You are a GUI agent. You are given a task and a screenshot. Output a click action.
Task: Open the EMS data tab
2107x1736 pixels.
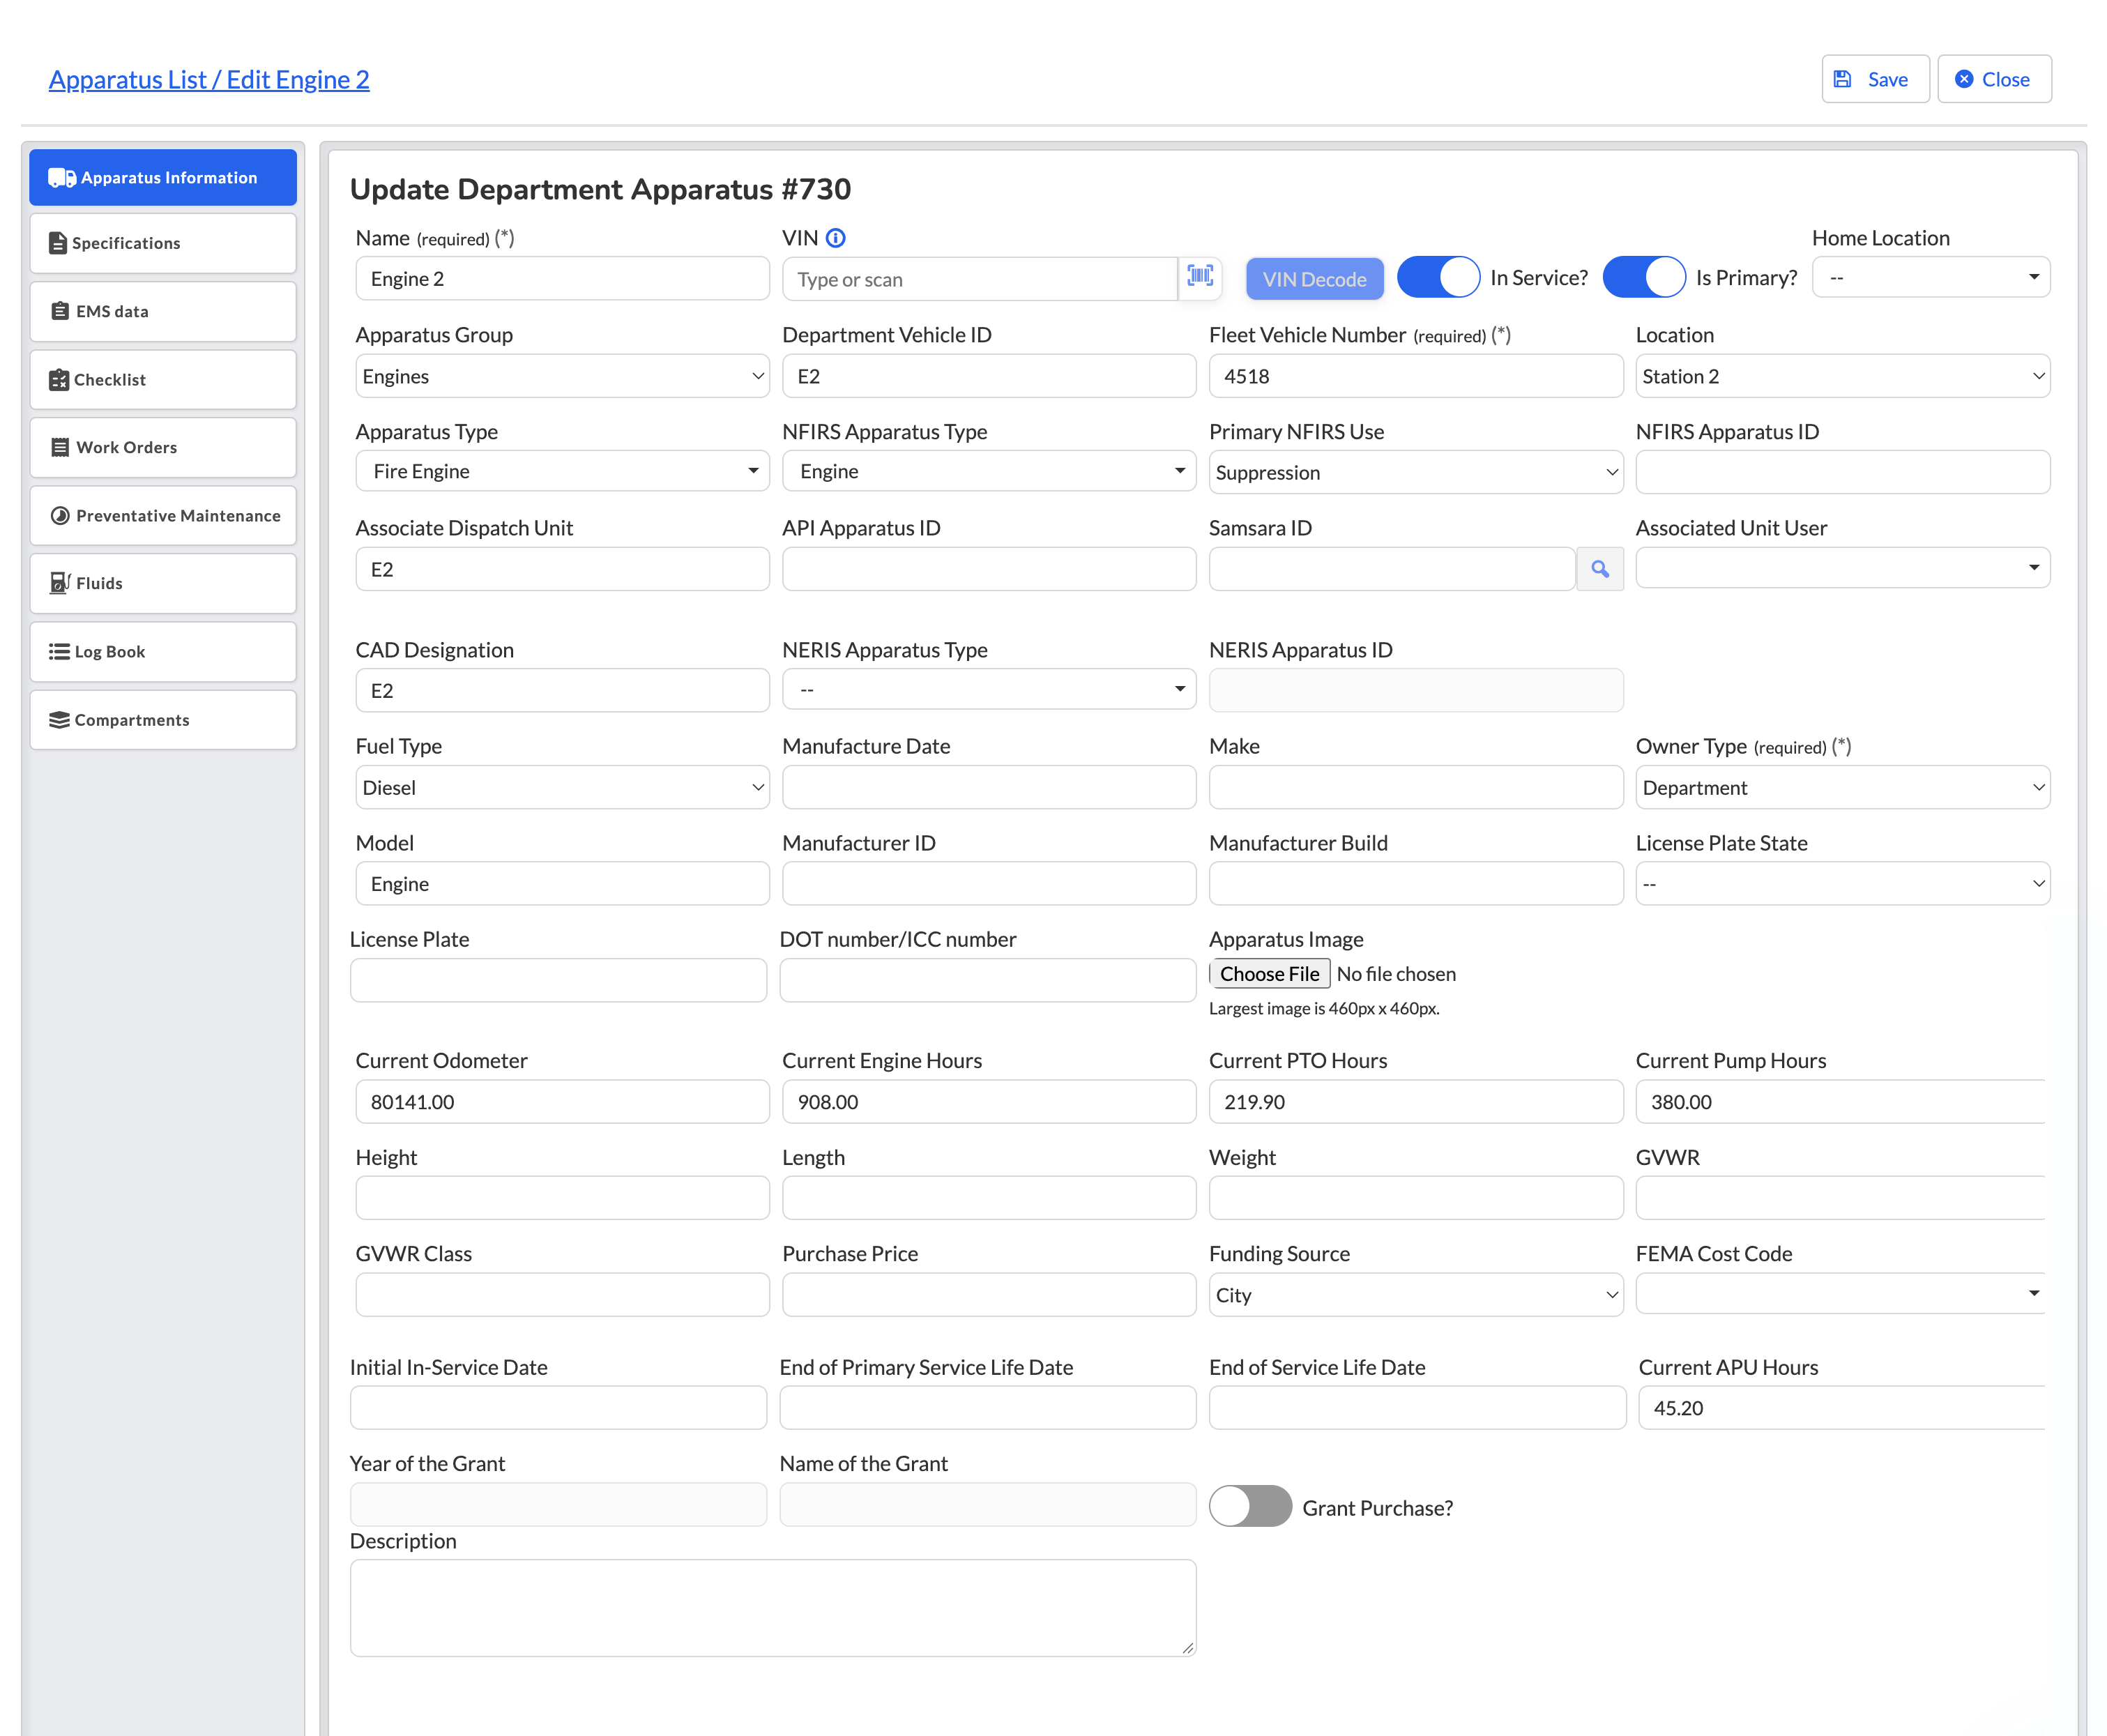coord(163,311)
